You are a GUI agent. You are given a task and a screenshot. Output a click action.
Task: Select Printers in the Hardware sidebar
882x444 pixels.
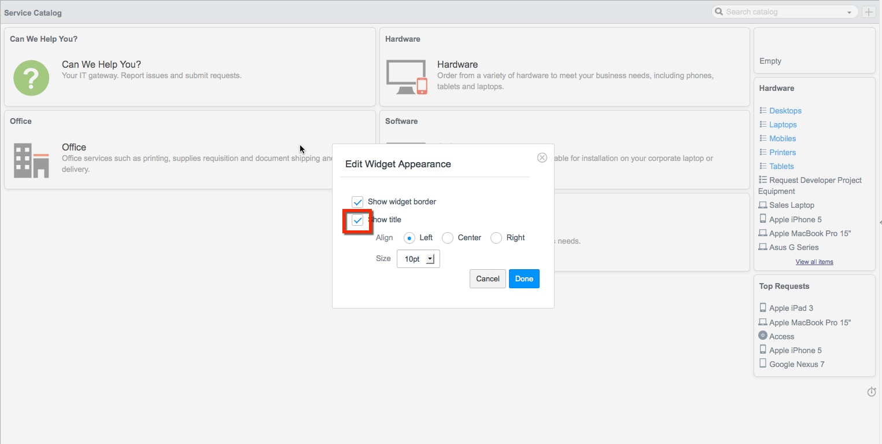[x=781, y=152]
